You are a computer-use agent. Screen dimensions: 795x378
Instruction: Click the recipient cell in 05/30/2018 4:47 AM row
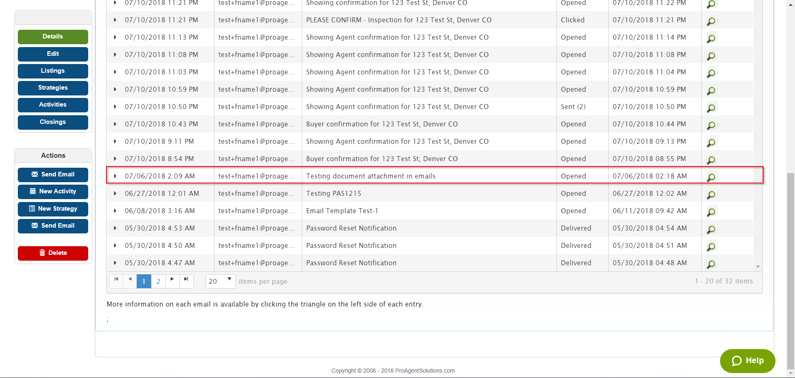coord(258,263)
